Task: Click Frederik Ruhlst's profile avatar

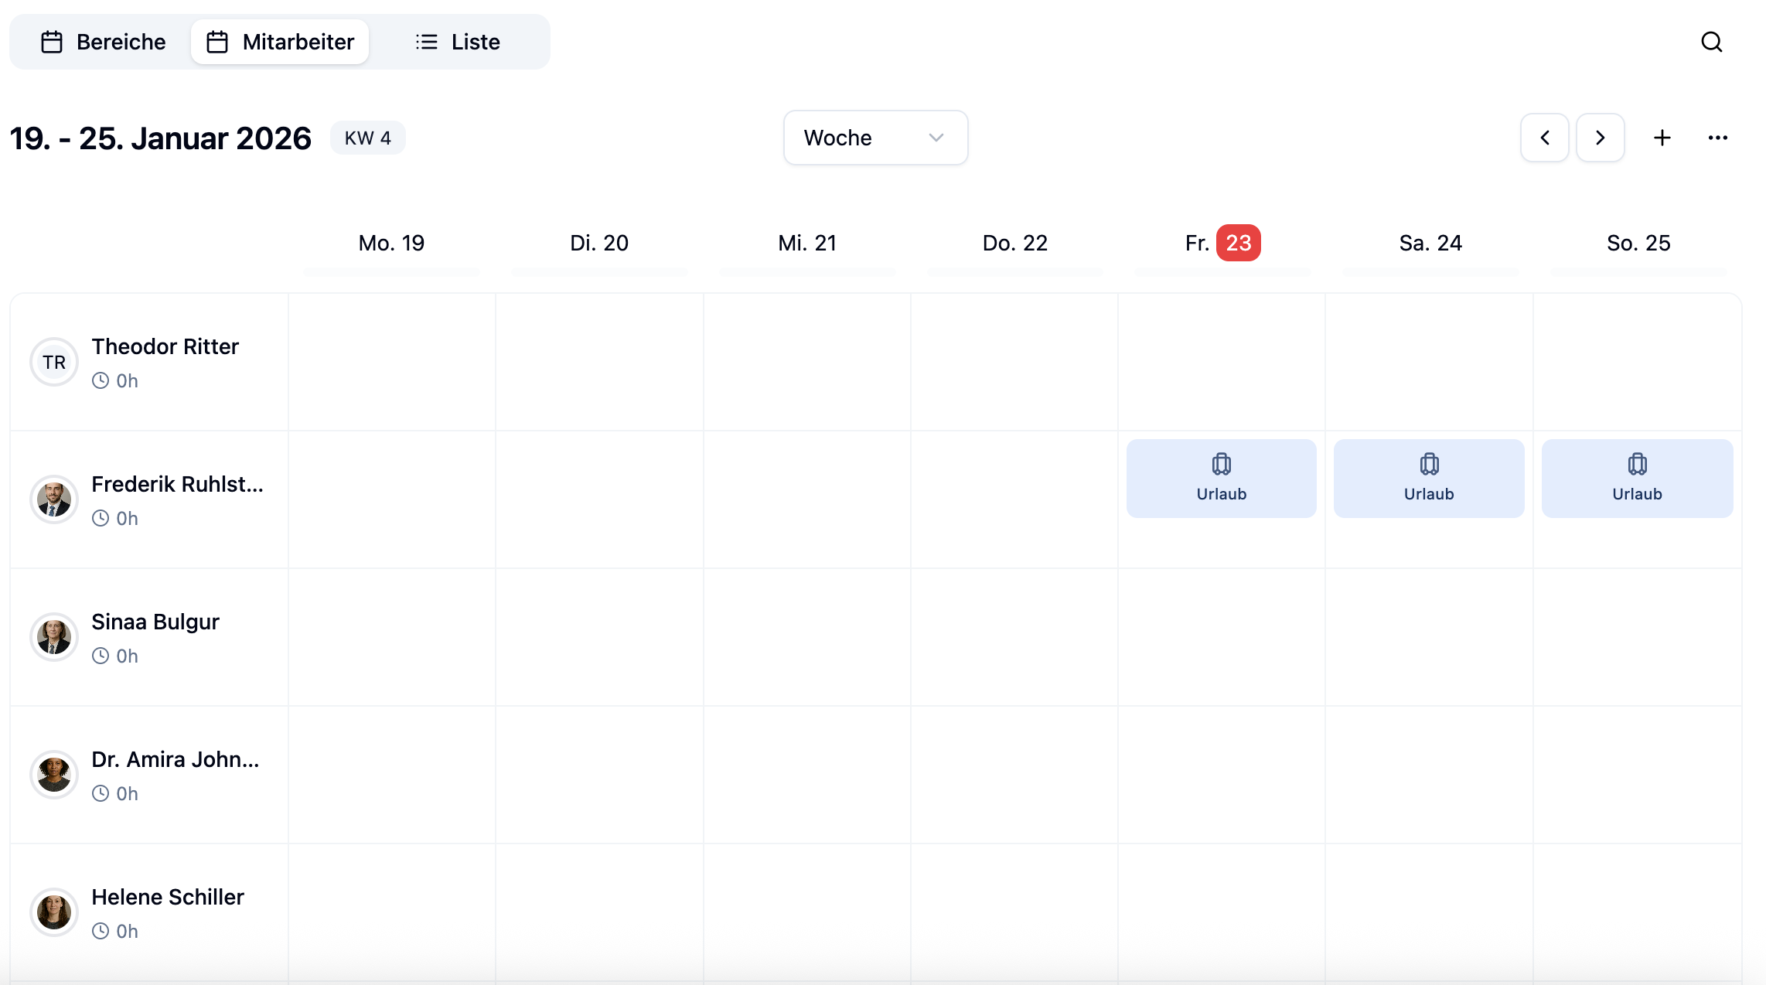Action: (x=54, y=499)
